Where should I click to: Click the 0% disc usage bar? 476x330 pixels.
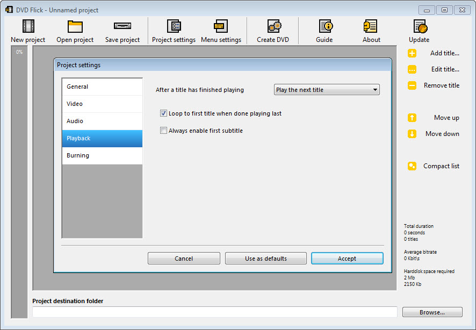[x=19, y=182]
